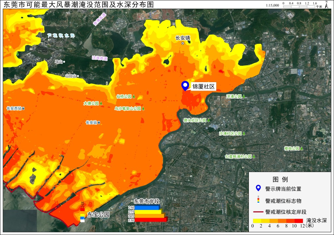Select the 警戒潮位标志物 legend symbol
334x235 pixels.
coord(258,199)
